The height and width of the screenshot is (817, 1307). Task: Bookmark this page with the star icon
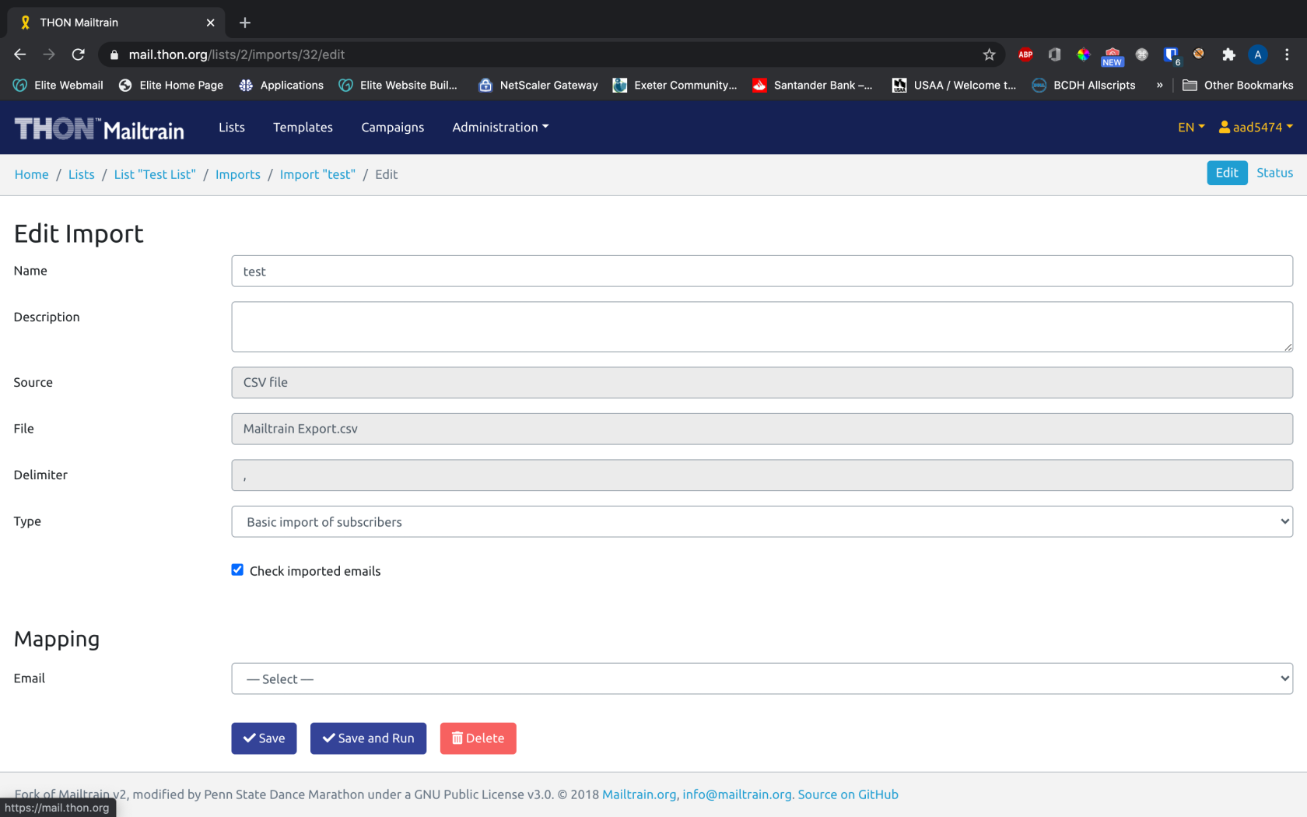click(x=989, y=54)
